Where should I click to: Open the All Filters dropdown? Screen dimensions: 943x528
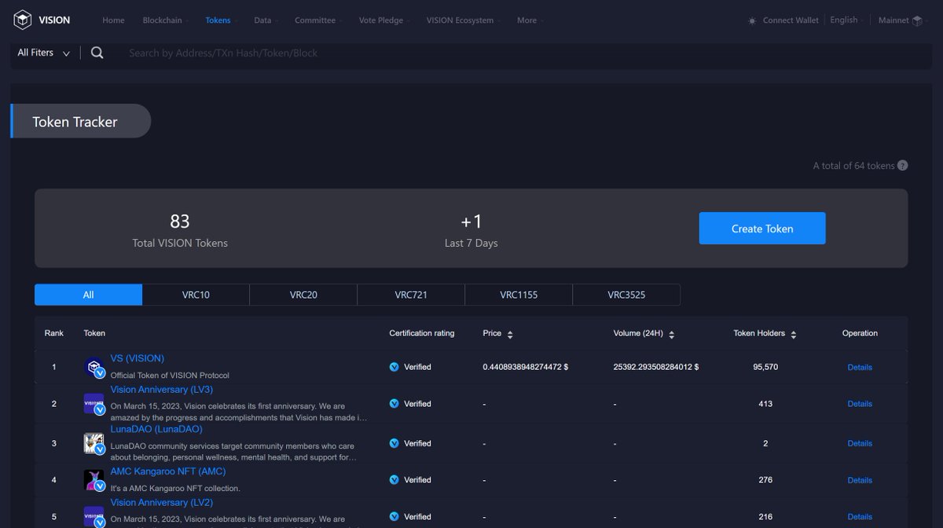tap(44, 53)
